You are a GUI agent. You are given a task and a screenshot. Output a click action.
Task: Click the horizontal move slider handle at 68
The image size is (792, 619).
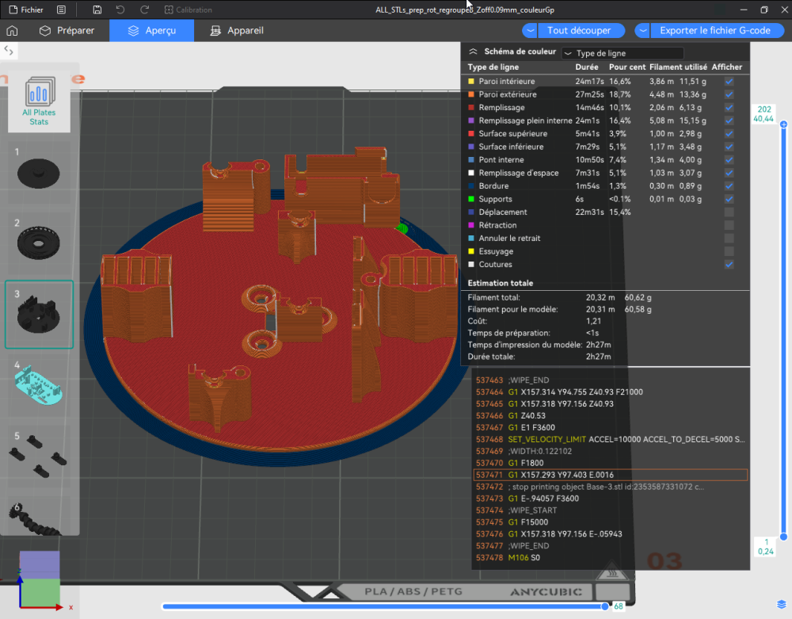(605, 606)
